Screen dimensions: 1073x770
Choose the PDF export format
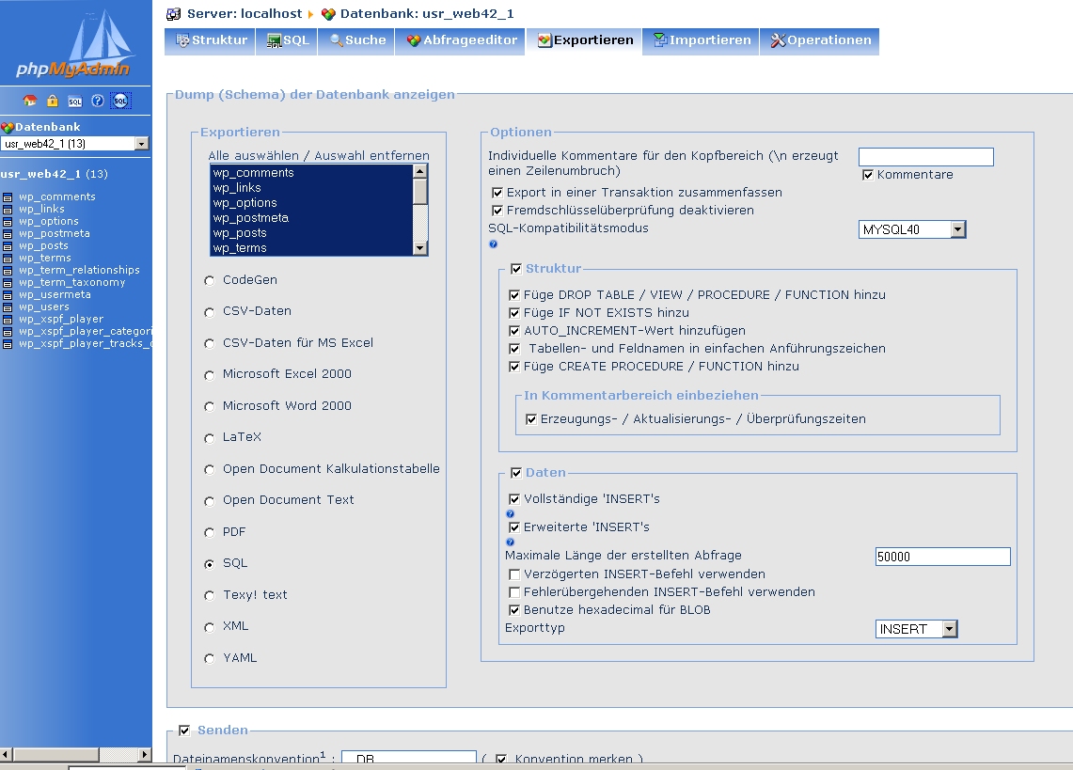(x=210, y=532)
